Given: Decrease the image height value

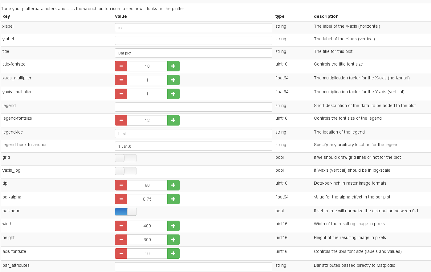Looking at the screenshot, I should [x=121, y=240].
